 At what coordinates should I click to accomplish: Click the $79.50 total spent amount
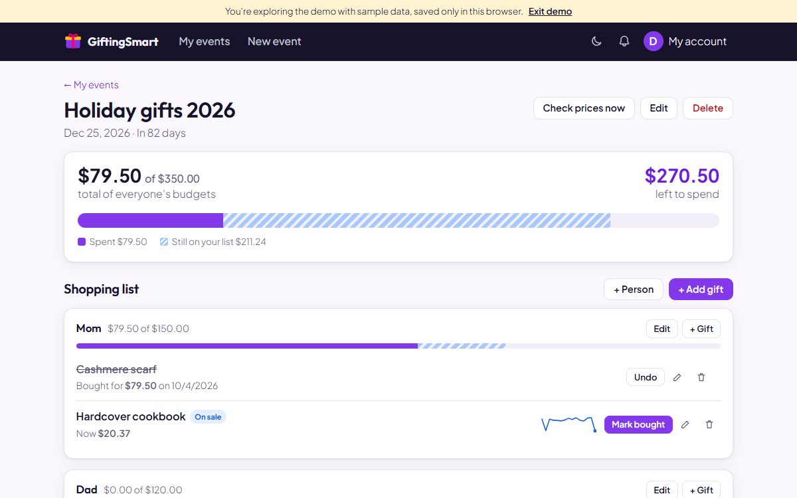110,176
